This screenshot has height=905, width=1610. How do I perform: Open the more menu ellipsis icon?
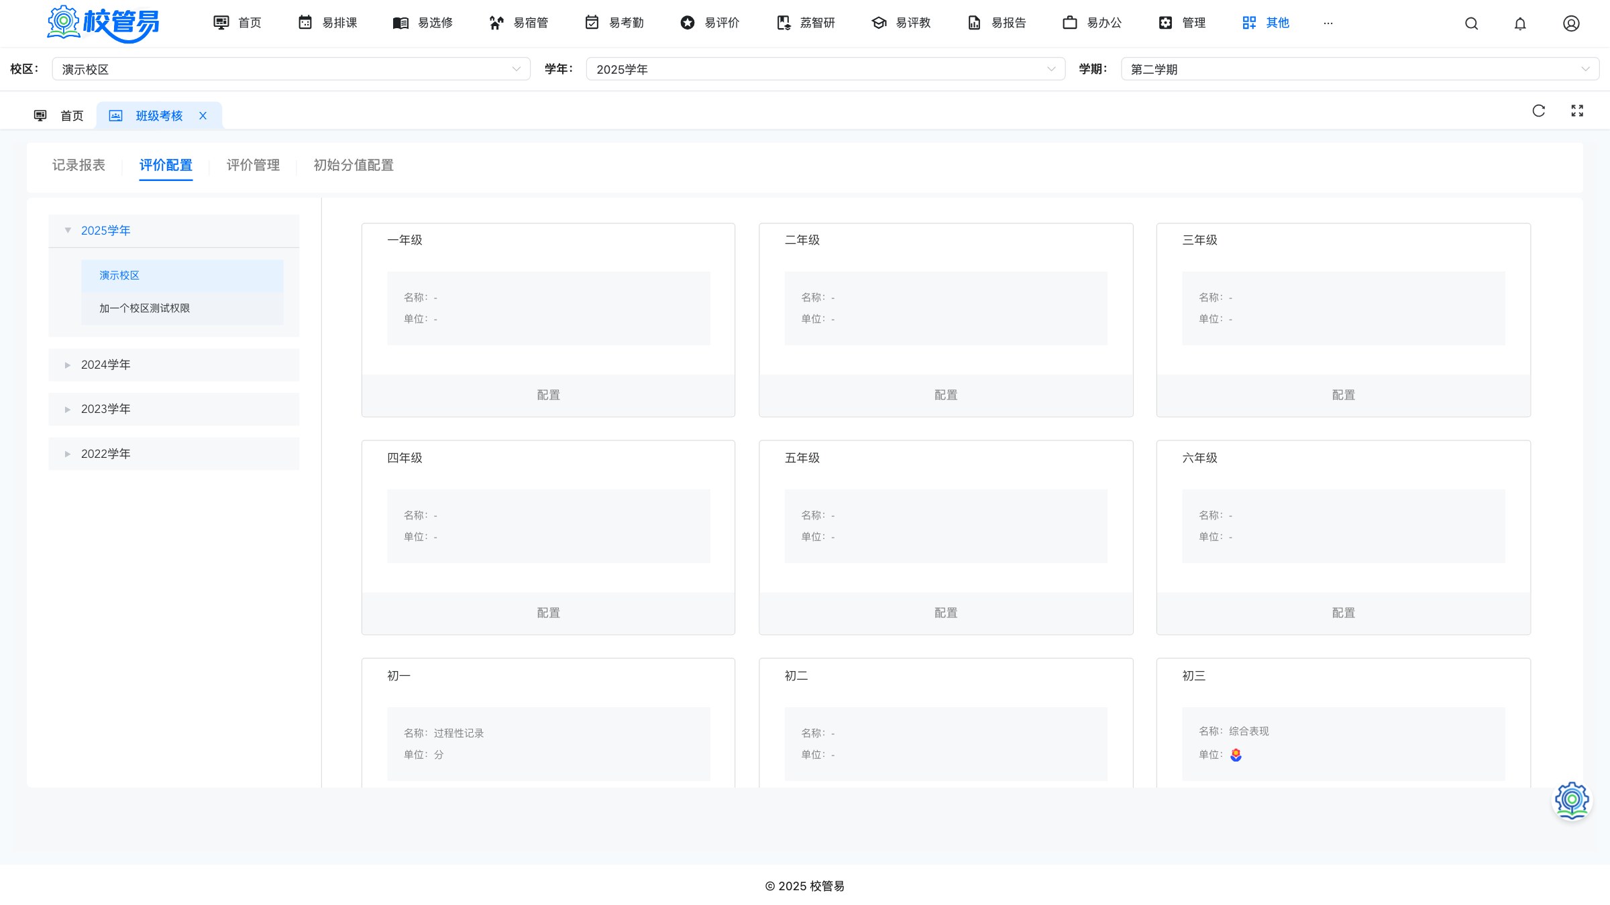coord(1328,23)
